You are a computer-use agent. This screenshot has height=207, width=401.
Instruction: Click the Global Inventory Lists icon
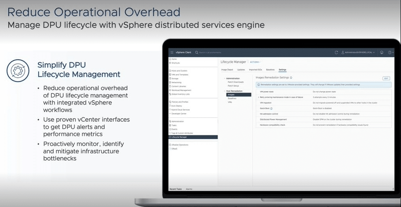[170, 94]
